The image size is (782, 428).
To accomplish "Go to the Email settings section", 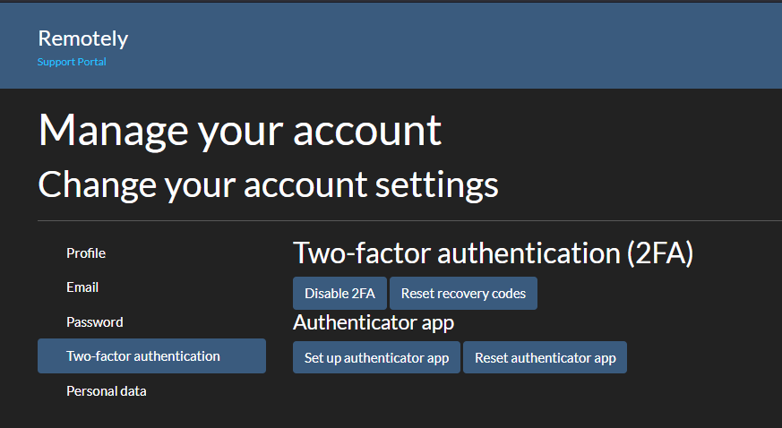I will pyautogui.click(x=82, y=287).
